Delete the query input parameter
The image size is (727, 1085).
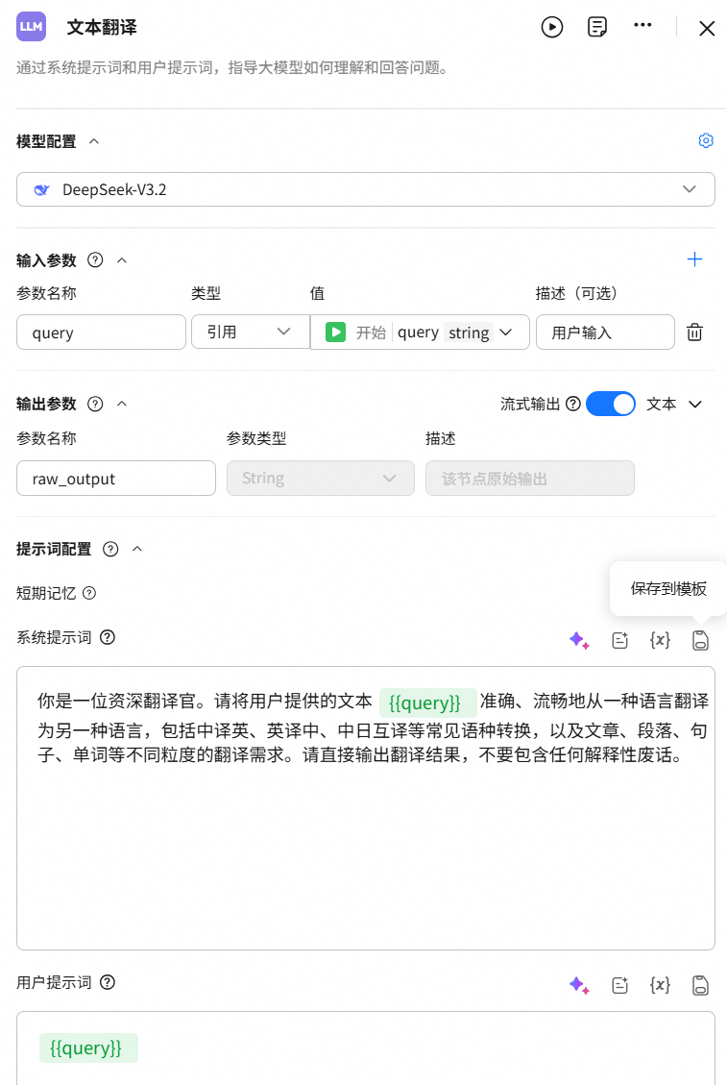pyautogui.click(x=694, y=333)
